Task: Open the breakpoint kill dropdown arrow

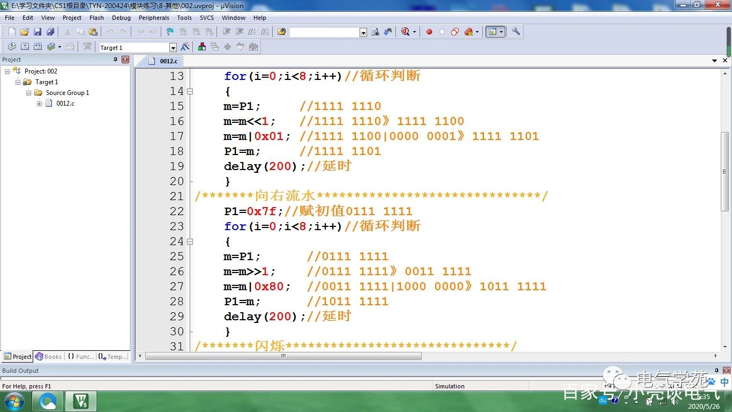Action: coord(477,32)
